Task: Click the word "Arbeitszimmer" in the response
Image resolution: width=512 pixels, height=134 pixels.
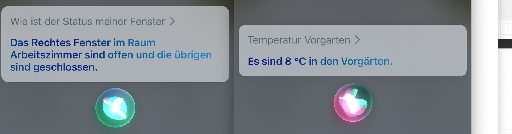Action: tap(46, 55)
